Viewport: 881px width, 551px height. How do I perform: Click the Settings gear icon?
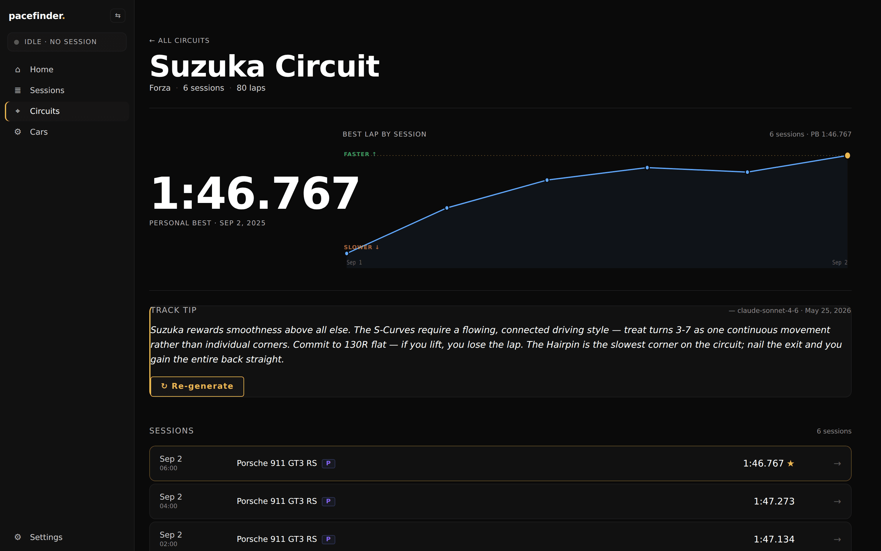[x=17, y=537]
